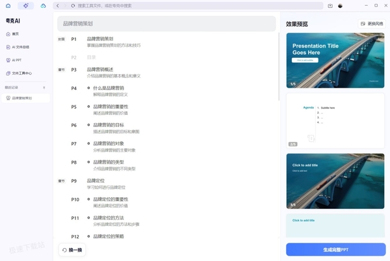This screenshot has height=261, width=390.
Task: Open the user avatar profile
Action: pyautogui.click(x=340, y=6)
